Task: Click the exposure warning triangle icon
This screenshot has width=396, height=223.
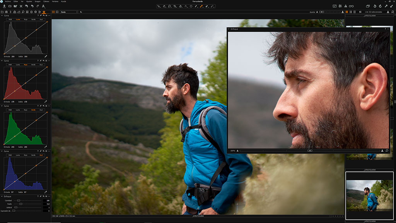Action: (x=345, y=6)
